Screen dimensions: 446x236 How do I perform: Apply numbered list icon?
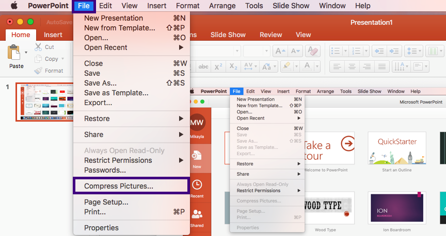pos(356,51)
